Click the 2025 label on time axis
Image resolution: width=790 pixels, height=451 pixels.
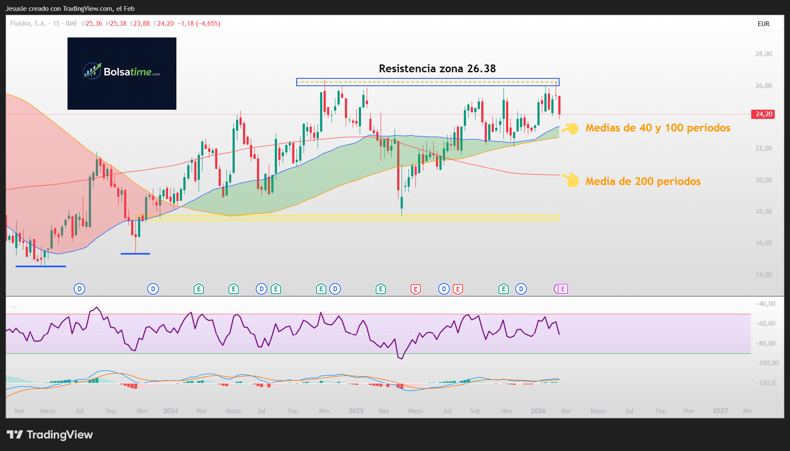click(x=356, y=411)
